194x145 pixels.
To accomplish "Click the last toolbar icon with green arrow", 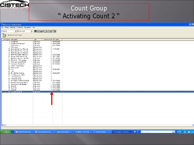I will [54, 31].
